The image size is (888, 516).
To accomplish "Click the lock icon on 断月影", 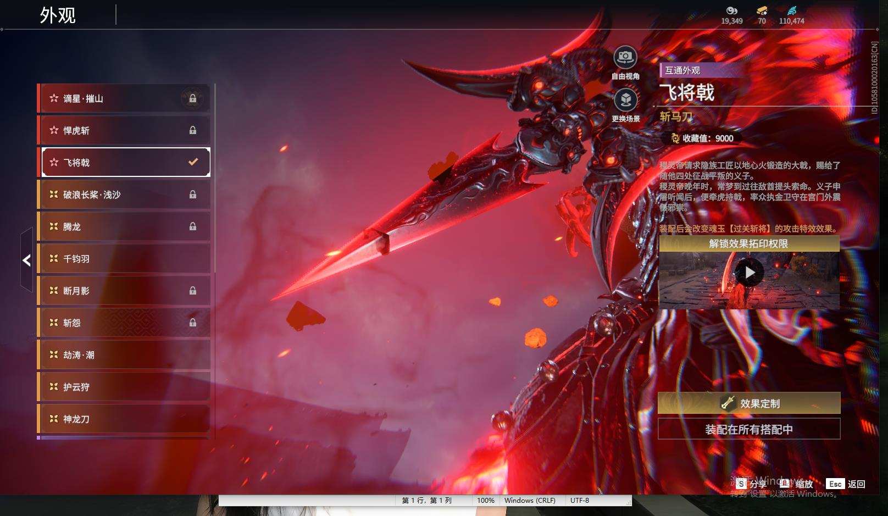I will [x=193, y=291].
